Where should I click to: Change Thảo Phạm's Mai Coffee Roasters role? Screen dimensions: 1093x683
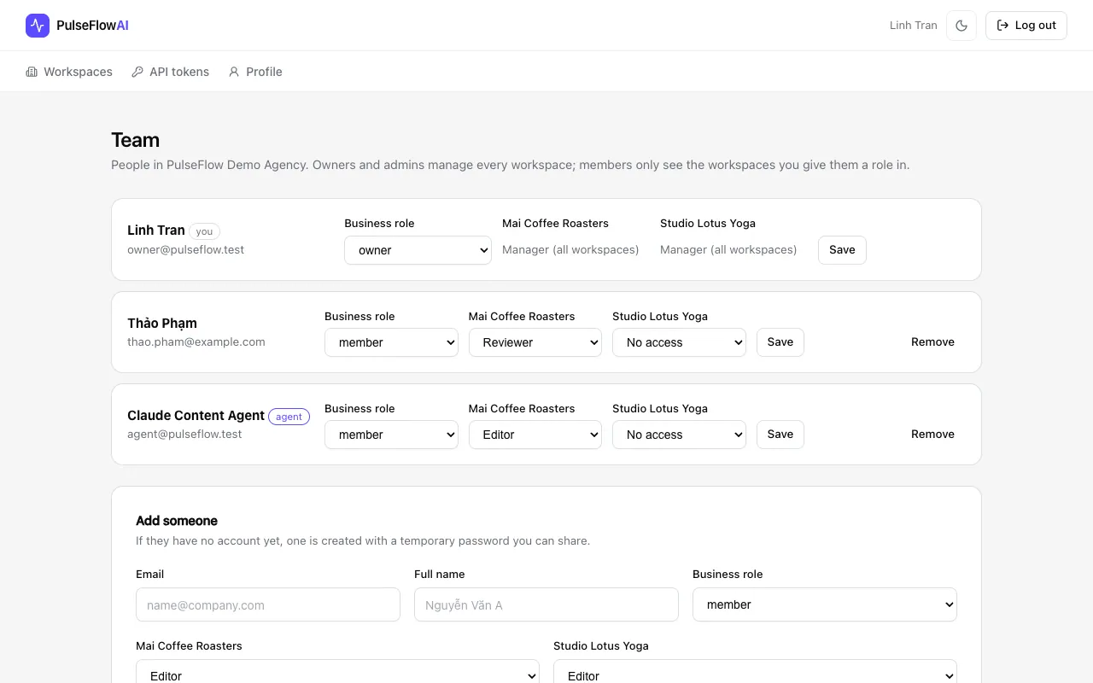coord(535,342)
